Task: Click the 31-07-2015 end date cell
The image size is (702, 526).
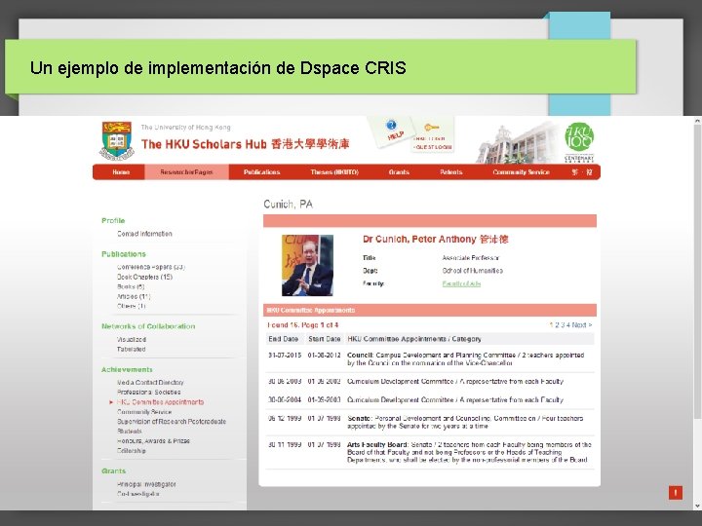Action: click(285, 356)
